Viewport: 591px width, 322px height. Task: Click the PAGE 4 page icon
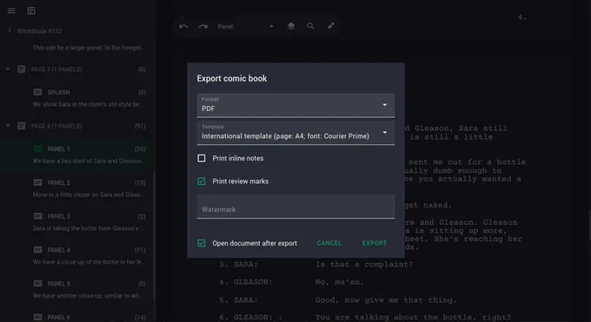point(22,126)
